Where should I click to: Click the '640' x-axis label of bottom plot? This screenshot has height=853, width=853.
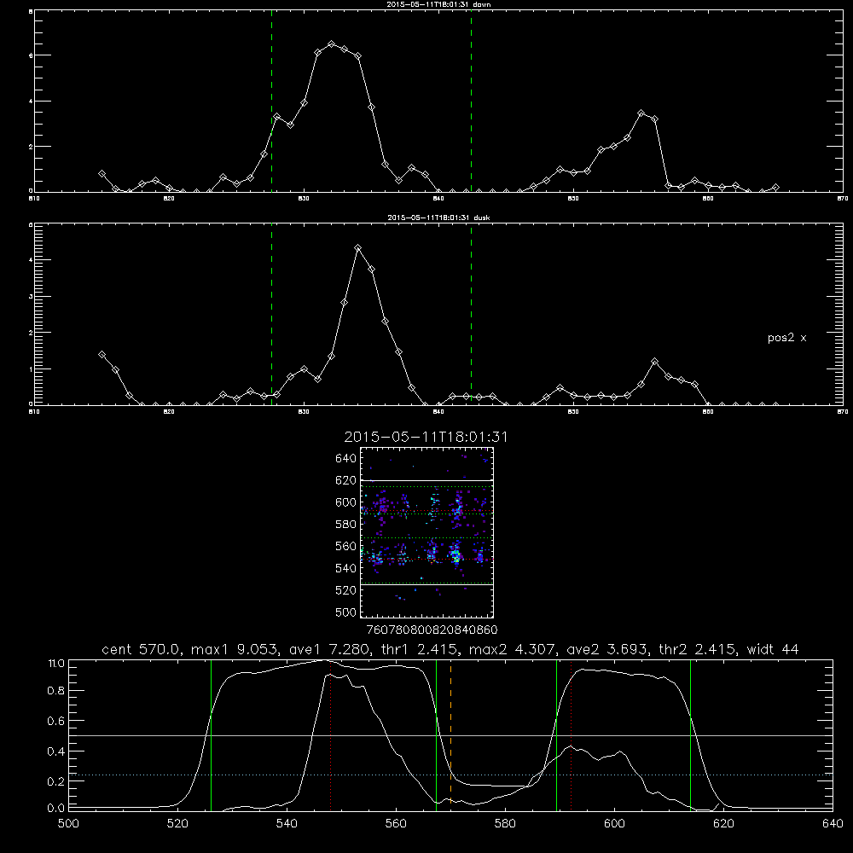833,823
